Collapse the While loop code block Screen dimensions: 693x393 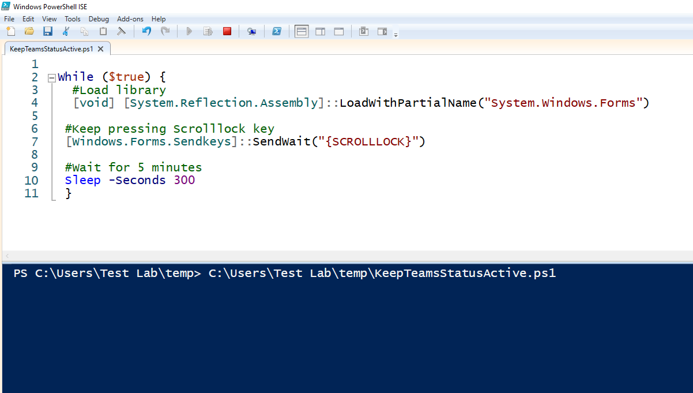51,77
